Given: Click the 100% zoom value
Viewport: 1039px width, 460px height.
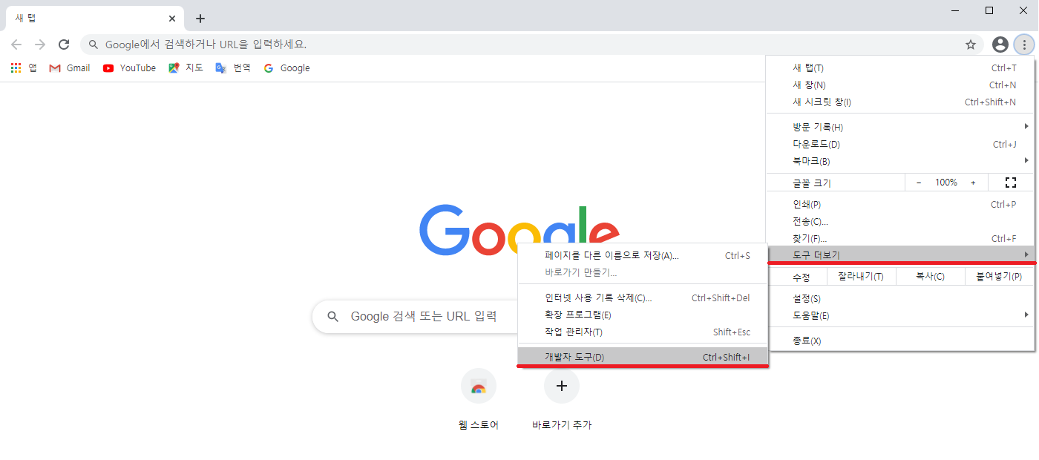Looking at the screenshot, I should coord(946,183).
